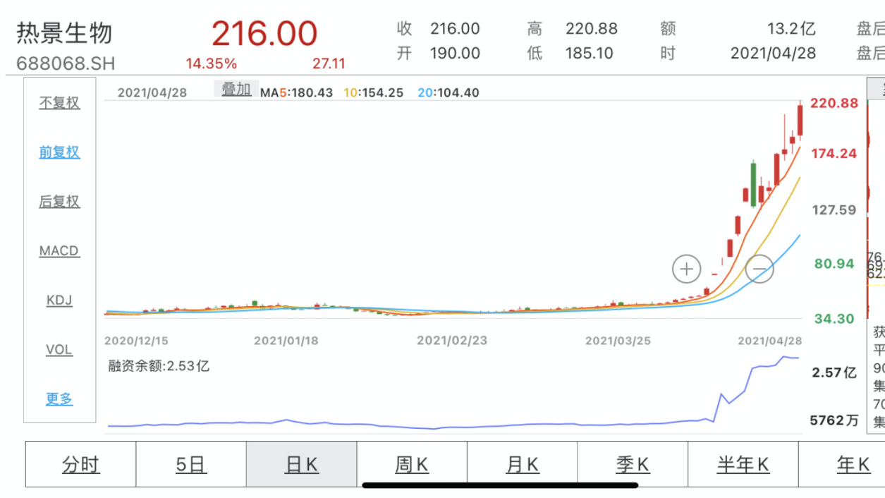Image resolution: width=885 pixels, height=498 pixels.
Task: Click the 2021/03/25 date axis label
Action: point(618,341)
